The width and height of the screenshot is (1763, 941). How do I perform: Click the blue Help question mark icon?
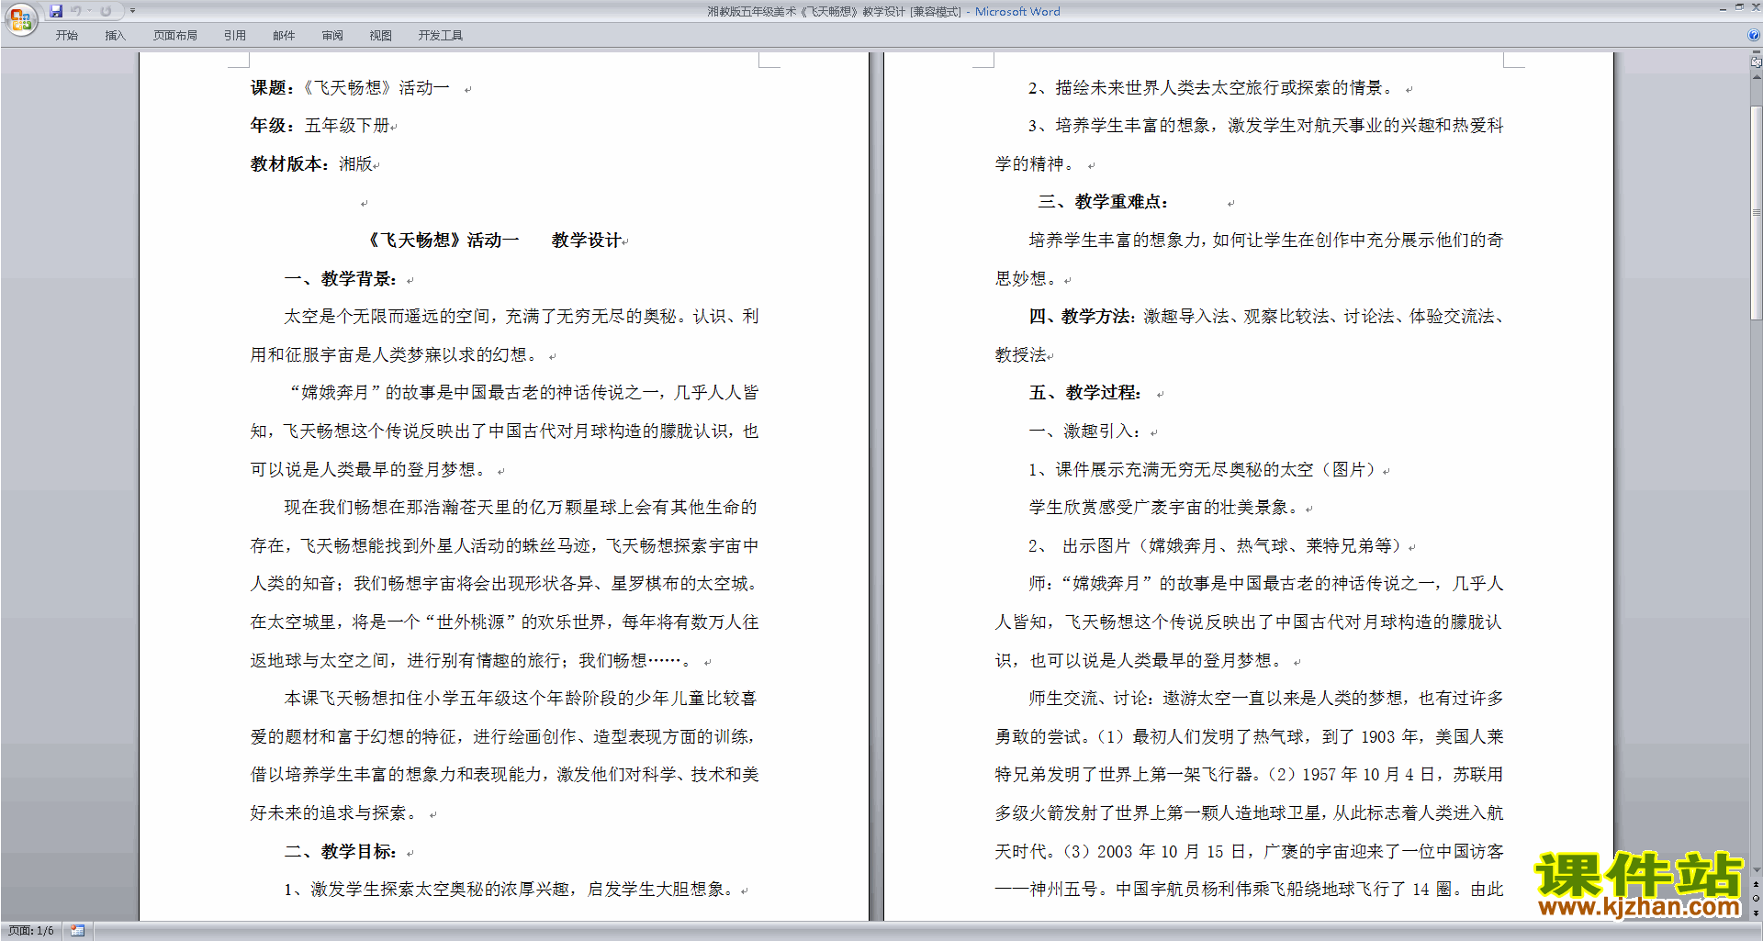[1754, 36]
